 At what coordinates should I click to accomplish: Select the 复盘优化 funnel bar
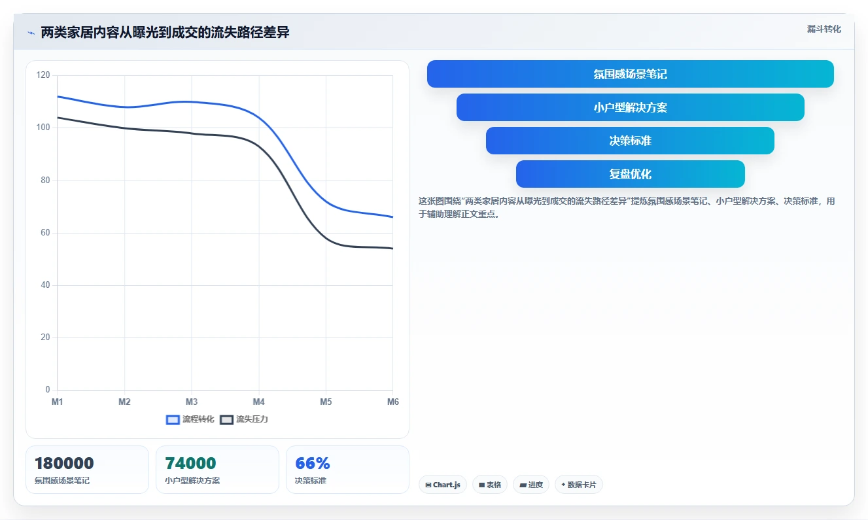630,174
